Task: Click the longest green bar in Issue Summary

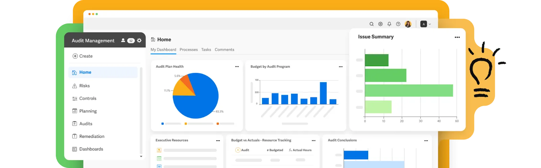Action: [409, 91]
